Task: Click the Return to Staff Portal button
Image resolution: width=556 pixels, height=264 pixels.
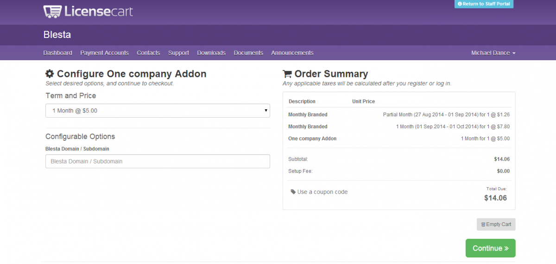Action: pos(484,4)
